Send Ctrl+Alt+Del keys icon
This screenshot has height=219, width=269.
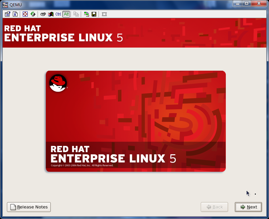tap(43, 14)
